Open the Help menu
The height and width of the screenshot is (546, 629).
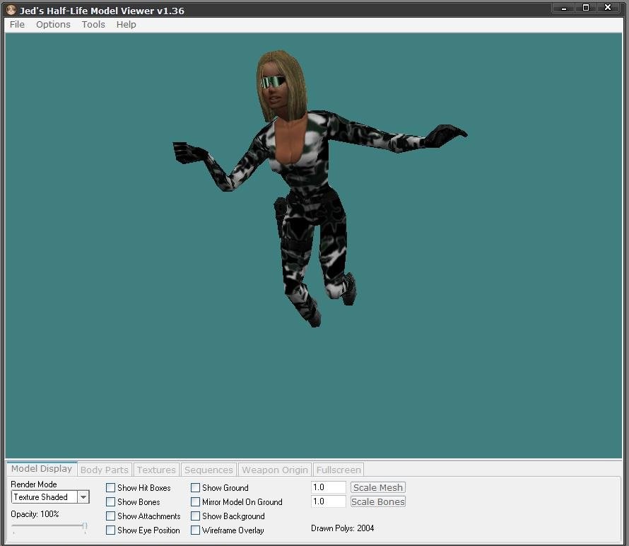[x=126, y=25]
